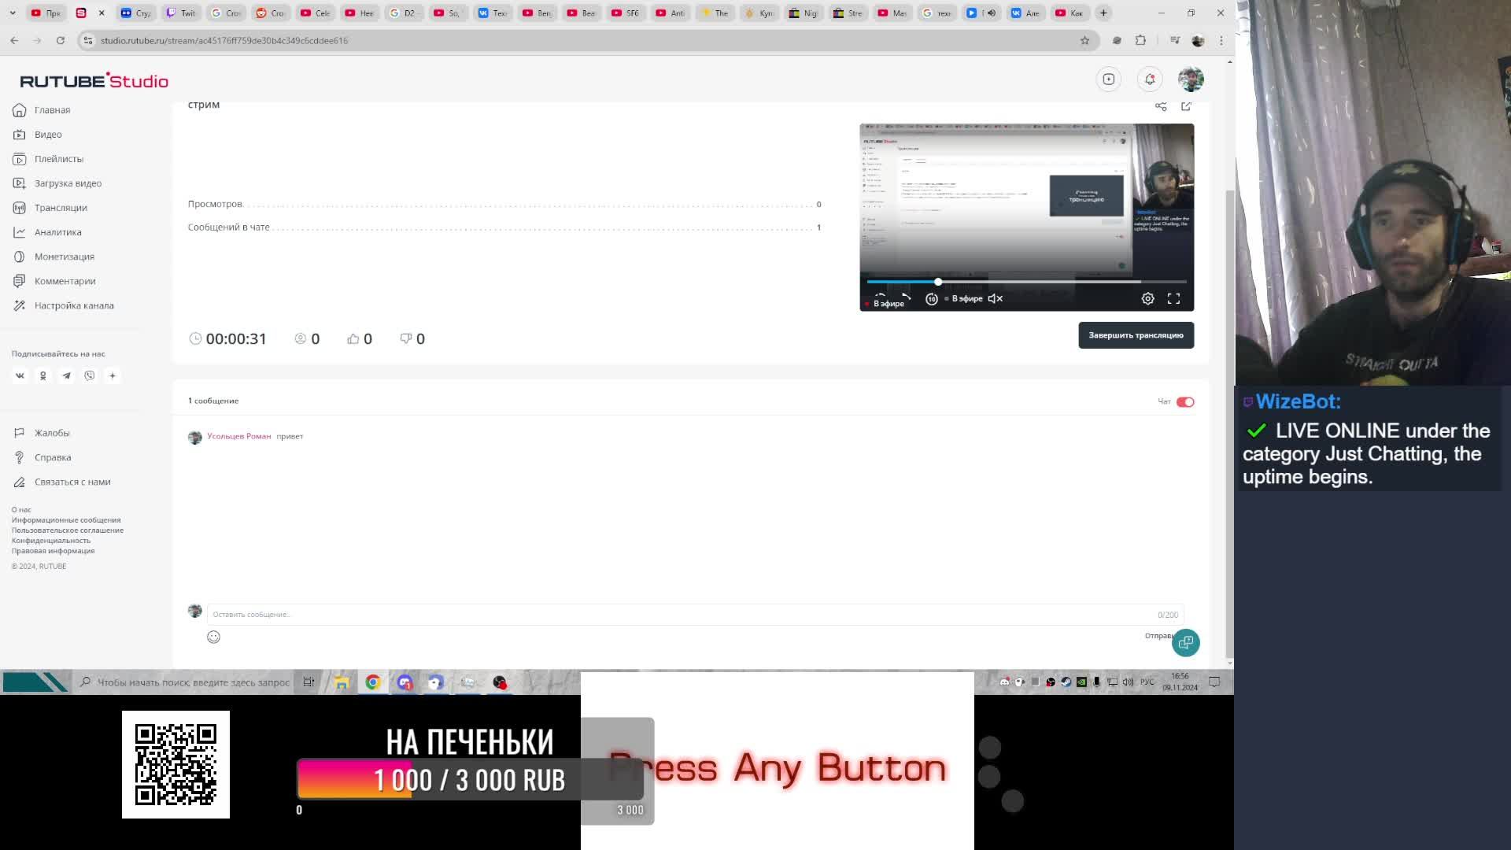Click Завершить трансляцию button
Viewport: 1511px width, 850px height.
(x=1136, y=335)
